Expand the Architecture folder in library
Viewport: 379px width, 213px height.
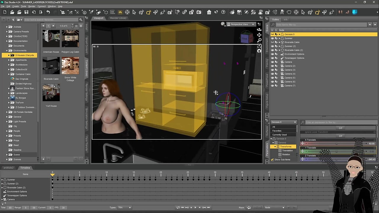[x=9, y=64]
